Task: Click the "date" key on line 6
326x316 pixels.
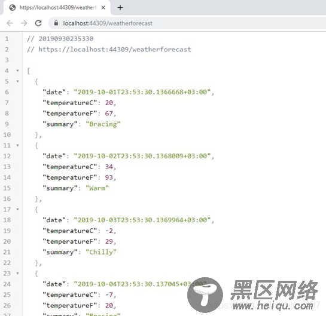Action: (54, 92)
